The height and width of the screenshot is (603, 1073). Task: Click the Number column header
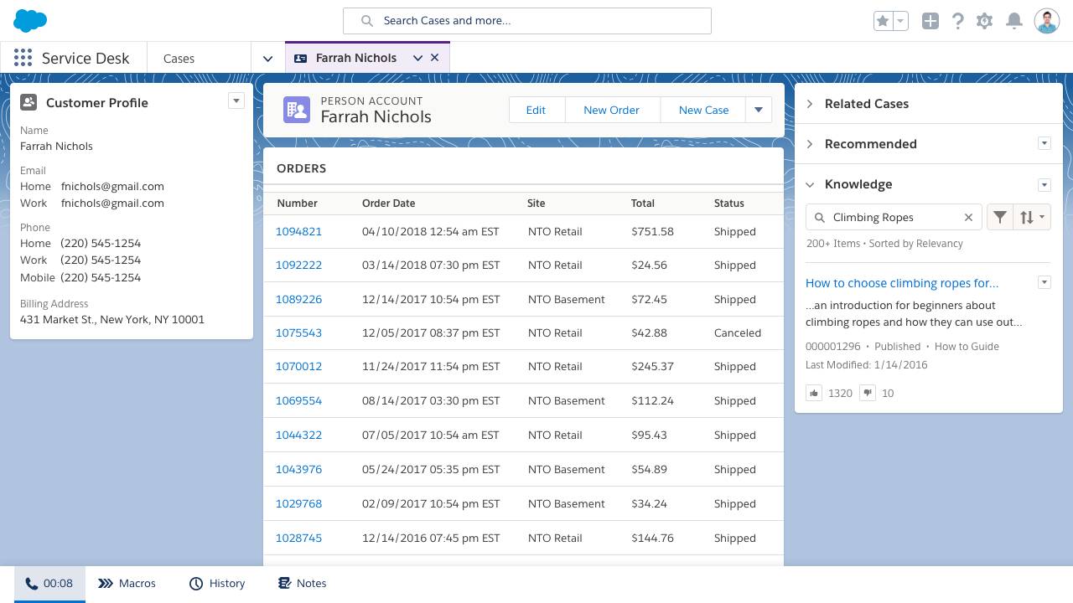point(297,204)
